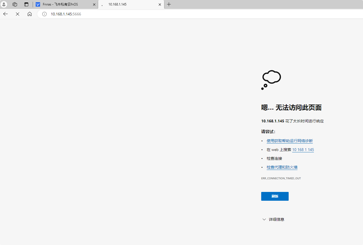Click the run network diagnostics link
This screenshot has width=363, height=245.
290,141
